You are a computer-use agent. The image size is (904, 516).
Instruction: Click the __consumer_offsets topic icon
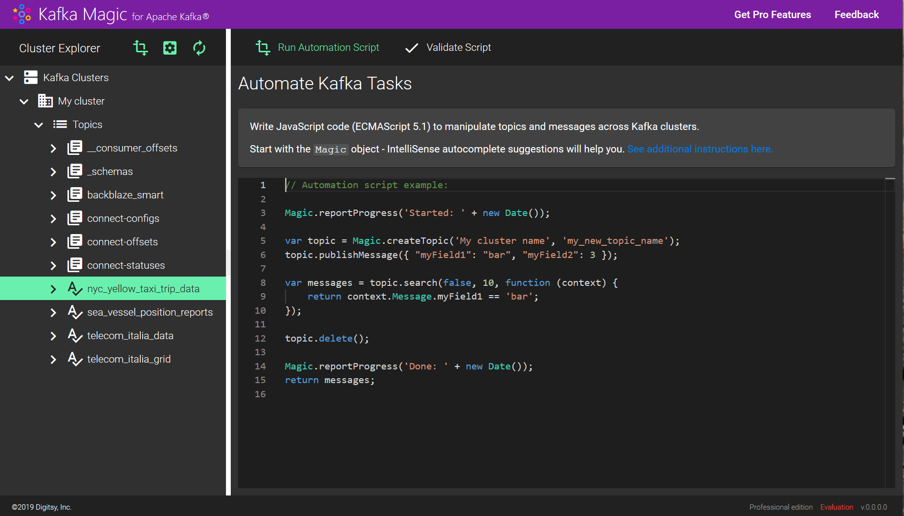75,148
